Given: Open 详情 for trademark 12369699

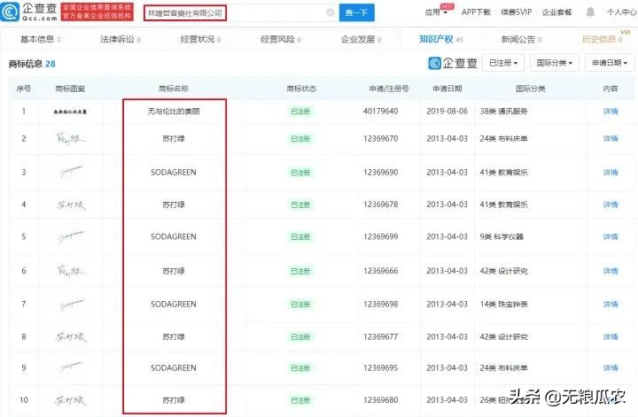Looking at the screenshot, I should (611, 236).
